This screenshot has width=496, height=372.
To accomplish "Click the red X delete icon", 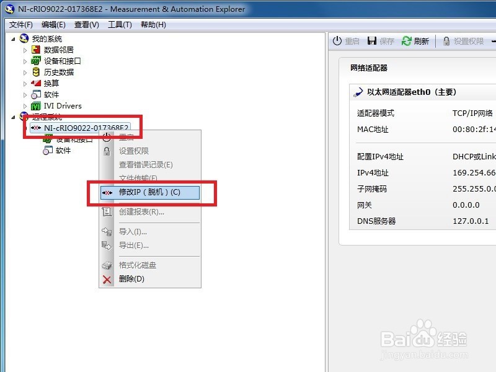I will pos(107,279).
